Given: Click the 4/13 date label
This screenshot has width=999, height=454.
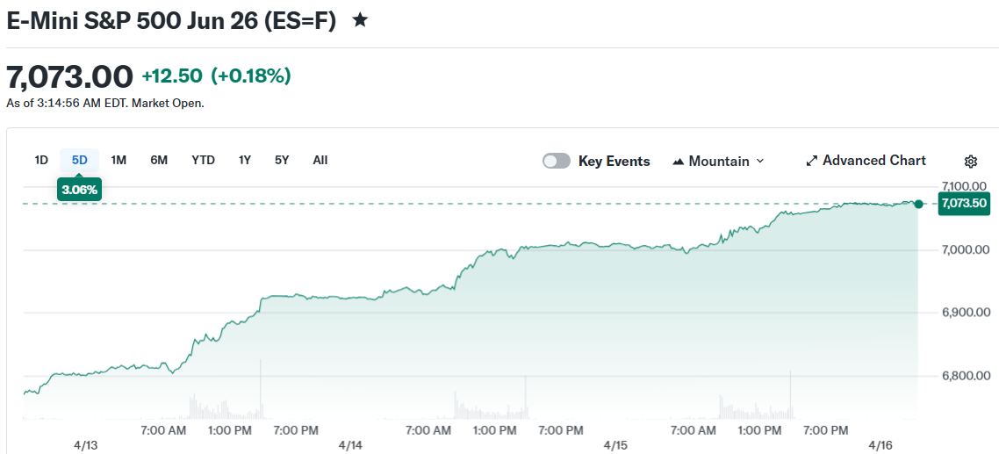Looking at the screenshot, I should (87, 444).
